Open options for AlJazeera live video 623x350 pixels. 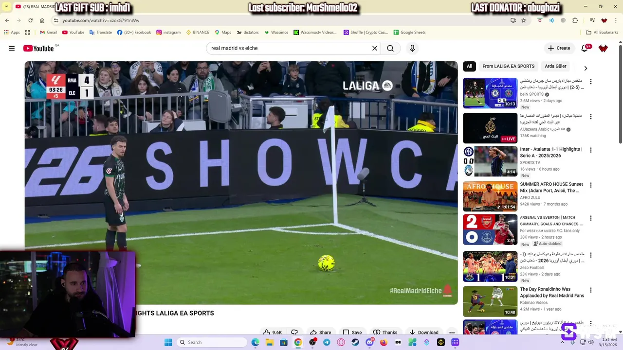point(591,117)
